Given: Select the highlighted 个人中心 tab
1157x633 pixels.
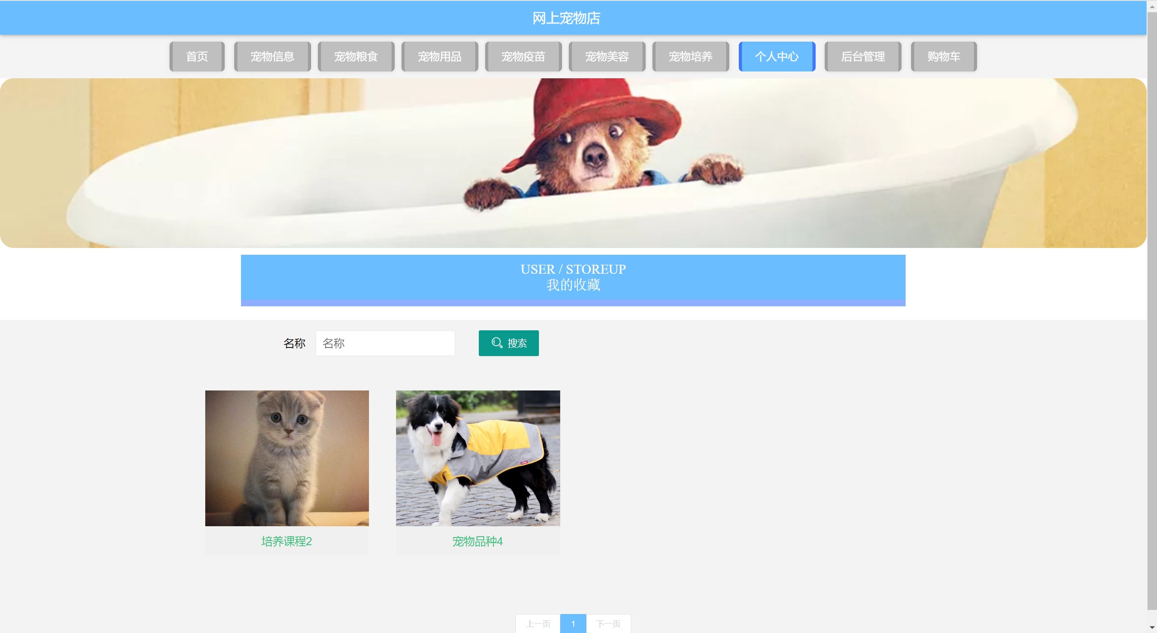Looking at the screenshot, I should click(777, 57).
